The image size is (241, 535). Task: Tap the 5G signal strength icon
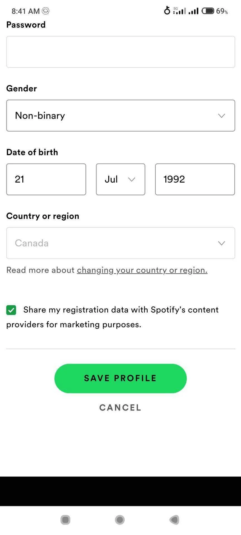tap(179, 11)
